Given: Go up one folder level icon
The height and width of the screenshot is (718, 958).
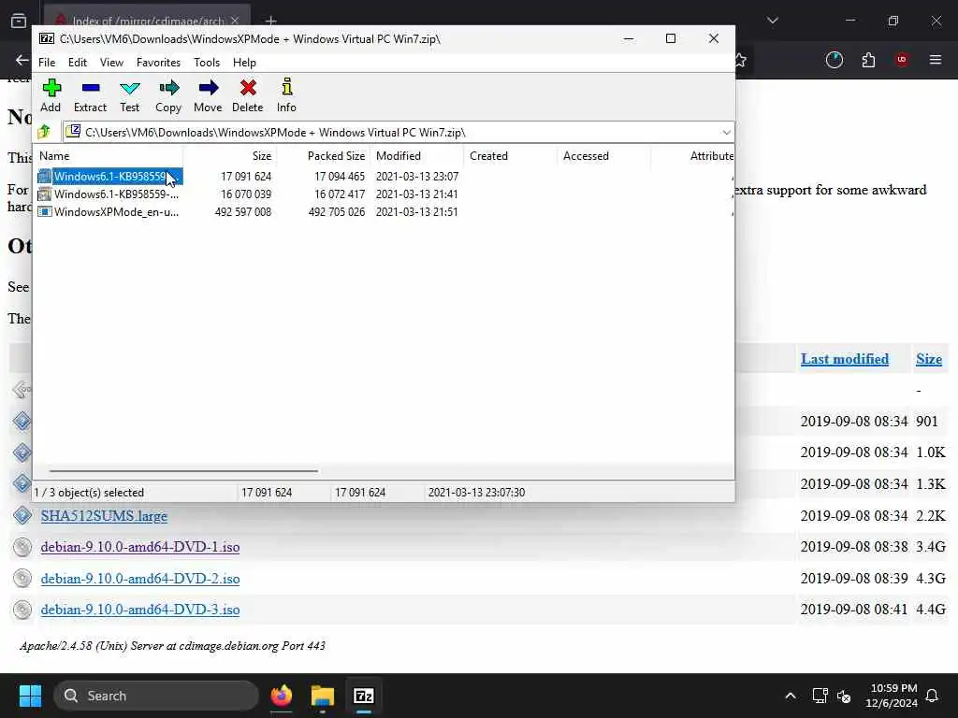Looking at the screenshot, I should click(45, 132).
